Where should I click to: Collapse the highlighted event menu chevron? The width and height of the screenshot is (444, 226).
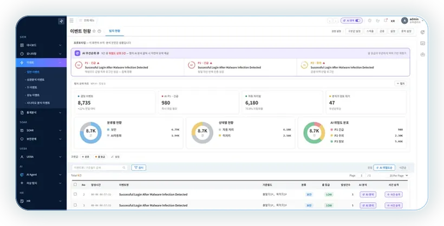coord(60,63)
